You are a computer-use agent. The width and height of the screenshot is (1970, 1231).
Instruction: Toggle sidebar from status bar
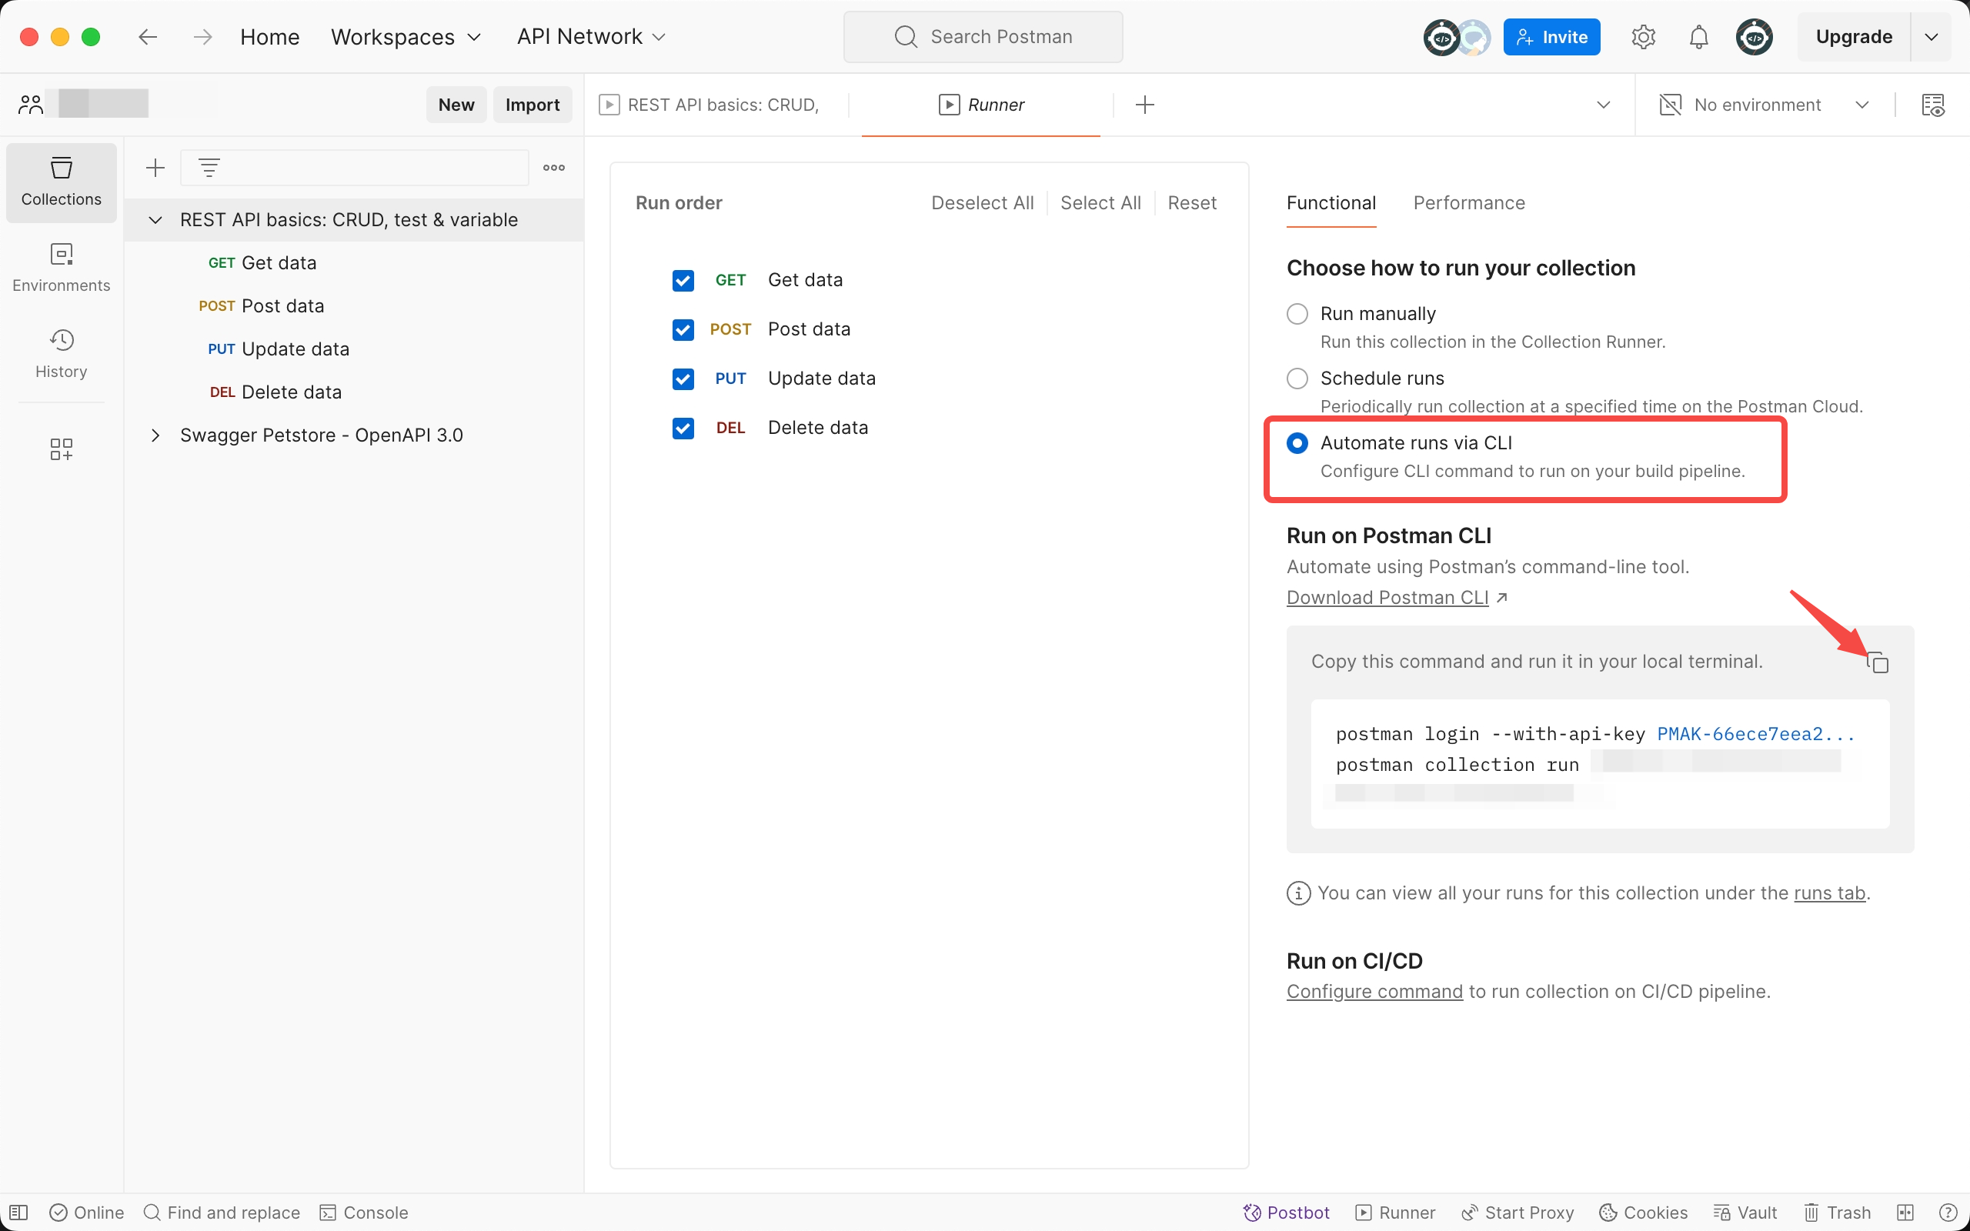click(18, 1213)
